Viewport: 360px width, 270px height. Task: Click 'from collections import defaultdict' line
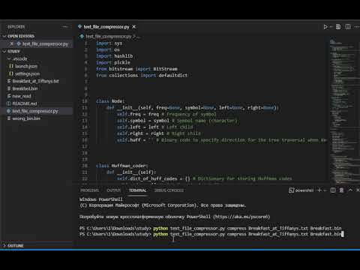coord(142,75)
